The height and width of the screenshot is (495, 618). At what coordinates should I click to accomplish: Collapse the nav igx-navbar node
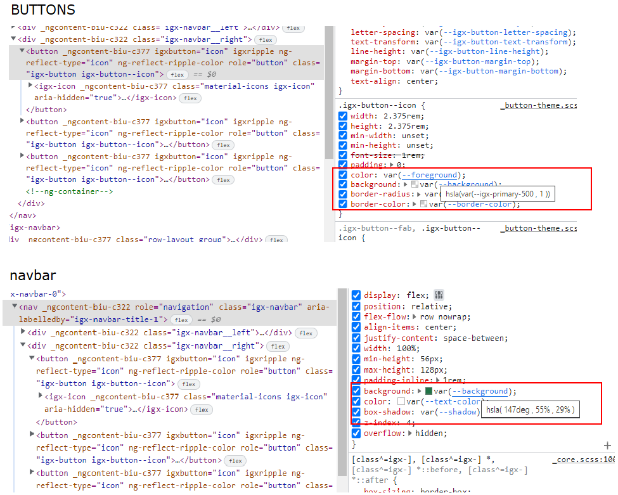(15, 306)
